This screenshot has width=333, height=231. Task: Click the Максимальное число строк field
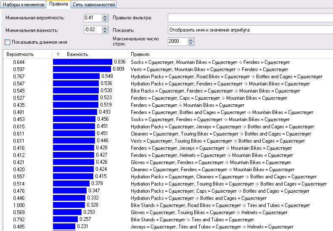coord(178,41)
